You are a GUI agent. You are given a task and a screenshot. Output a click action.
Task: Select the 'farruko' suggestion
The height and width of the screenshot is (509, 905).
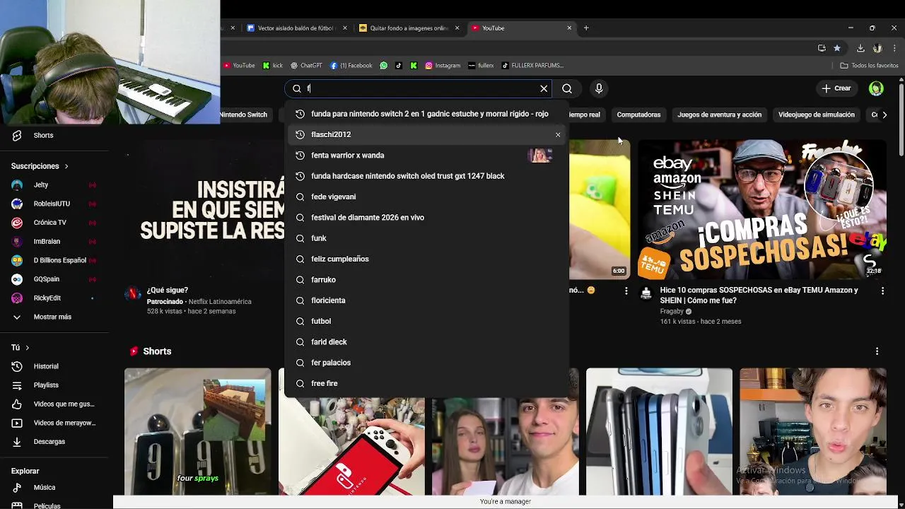coord(427,279)
